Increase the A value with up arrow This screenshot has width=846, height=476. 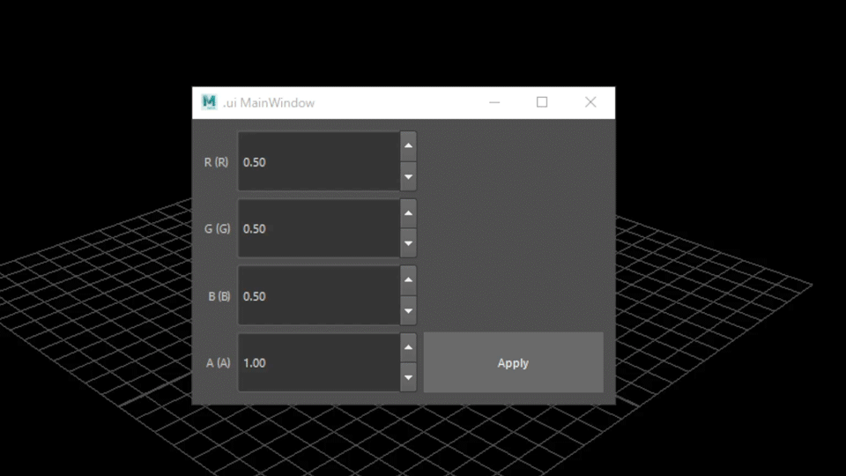click(408, 347)
